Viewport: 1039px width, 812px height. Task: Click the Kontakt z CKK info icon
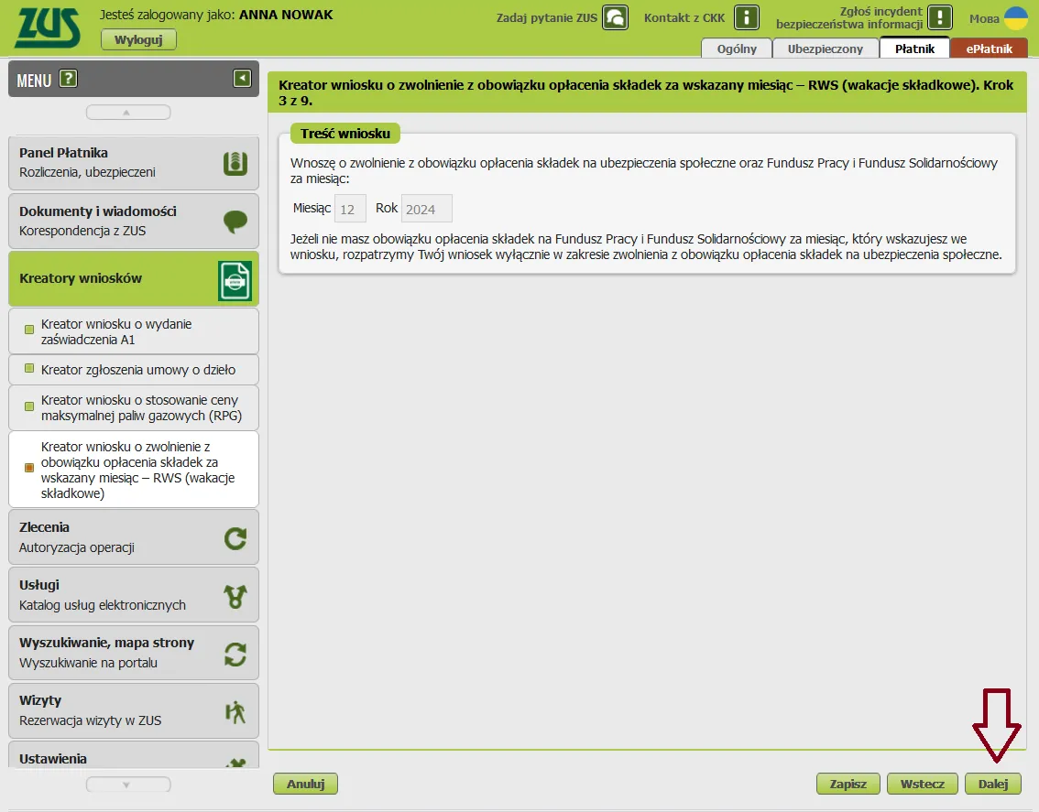point(748,17)
